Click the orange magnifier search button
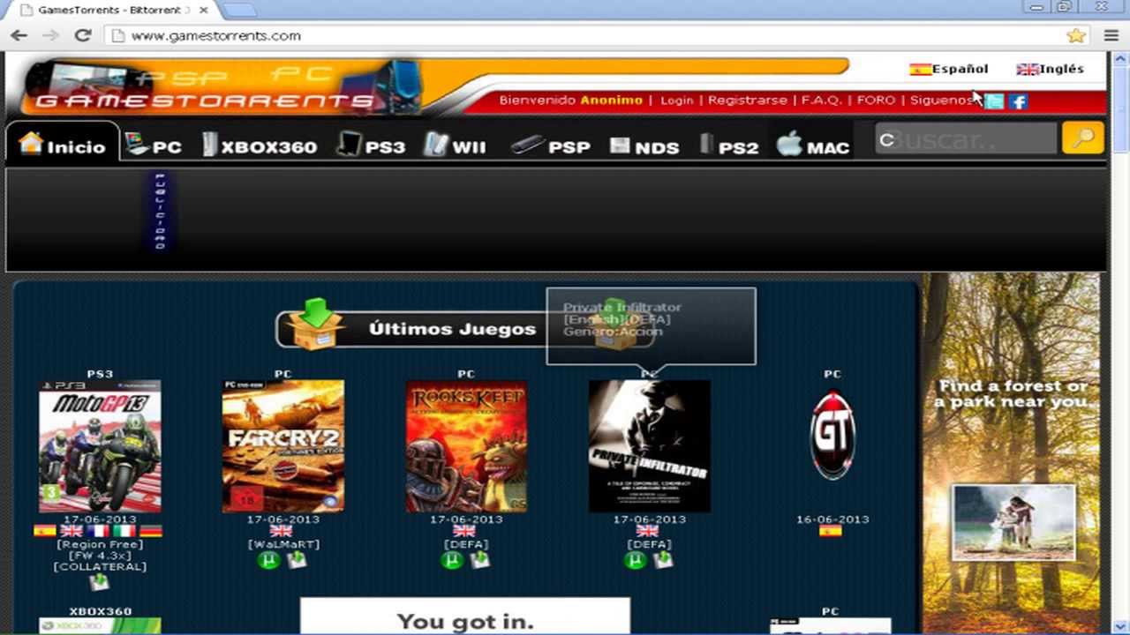Screen dimensions: 1130x635 (x=1083, y=138)
